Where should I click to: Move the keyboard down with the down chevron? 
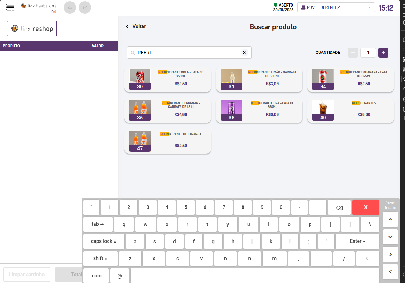point(390,237)
